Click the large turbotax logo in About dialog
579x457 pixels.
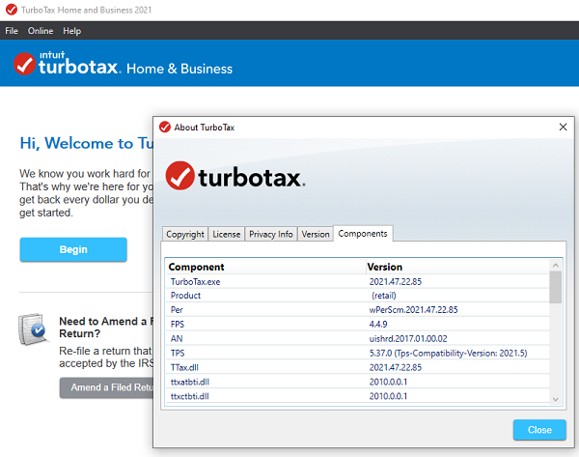[235, 176]
